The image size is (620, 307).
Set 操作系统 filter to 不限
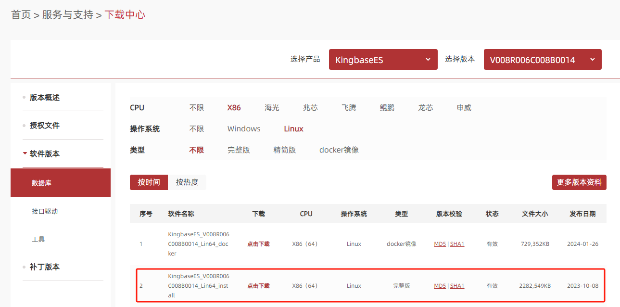pos(197,129)
